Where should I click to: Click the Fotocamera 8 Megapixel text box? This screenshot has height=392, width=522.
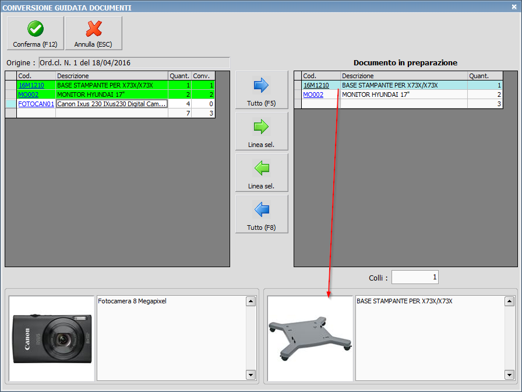click(x=171, y=338)
